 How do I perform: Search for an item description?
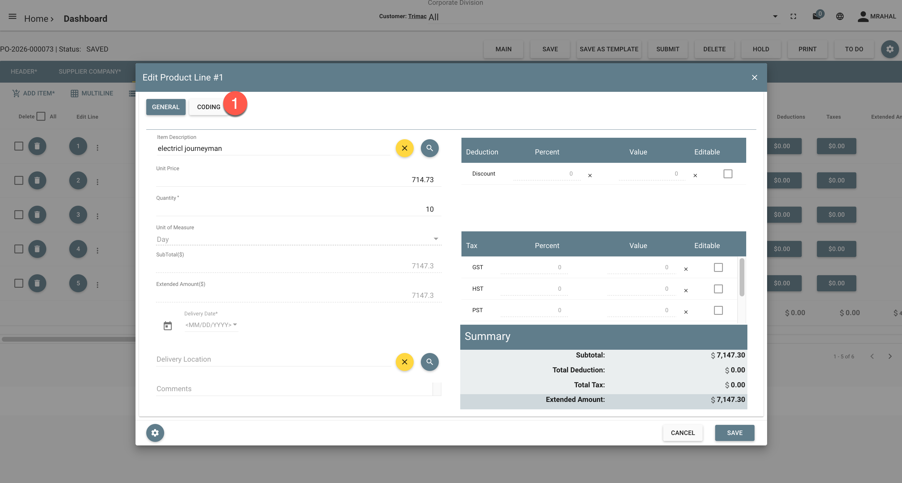point(430,148)
